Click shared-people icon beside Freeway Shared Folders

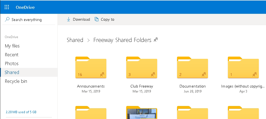point(156,40)
